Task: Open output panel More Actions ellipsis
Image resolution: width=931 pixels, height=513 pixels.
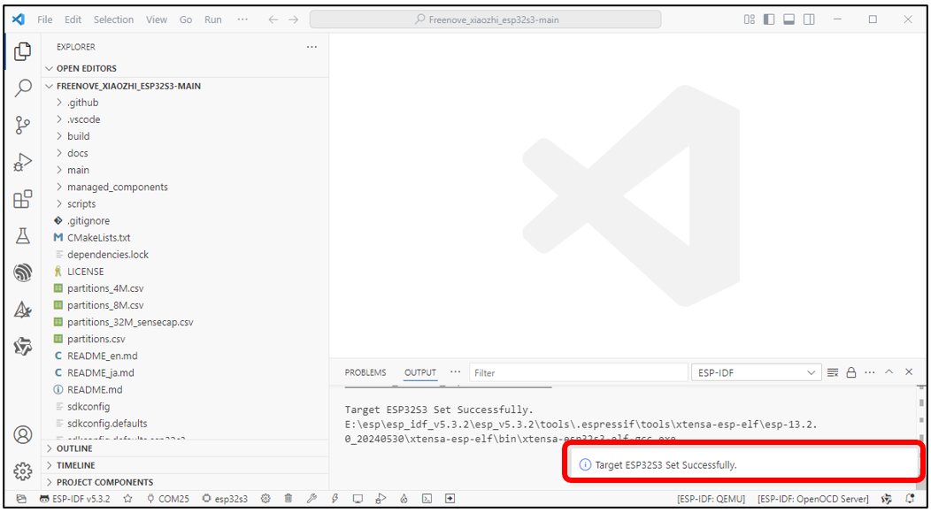Action: (870, 372)
